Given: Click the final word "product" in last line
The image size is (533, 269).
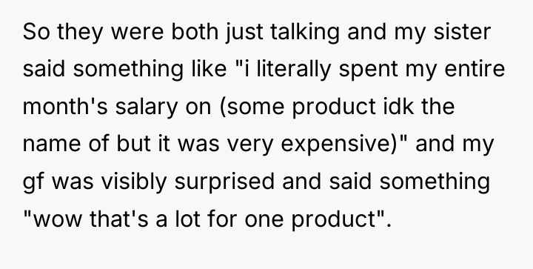Looking at the screenshot, I should point(333,219).
